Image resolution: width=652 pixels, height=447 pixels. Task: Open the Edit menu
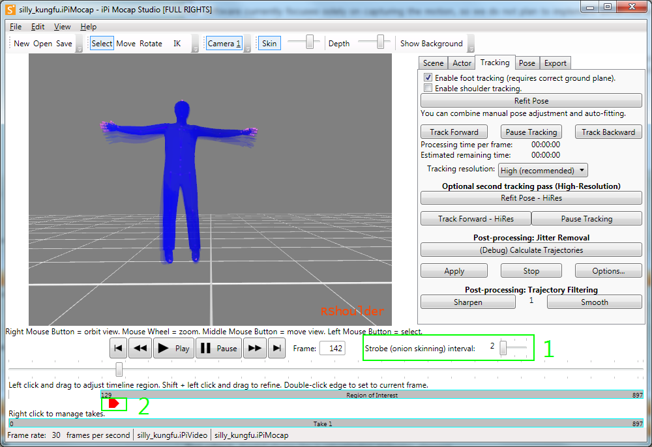pyautogui.click(x=37, y=27)
